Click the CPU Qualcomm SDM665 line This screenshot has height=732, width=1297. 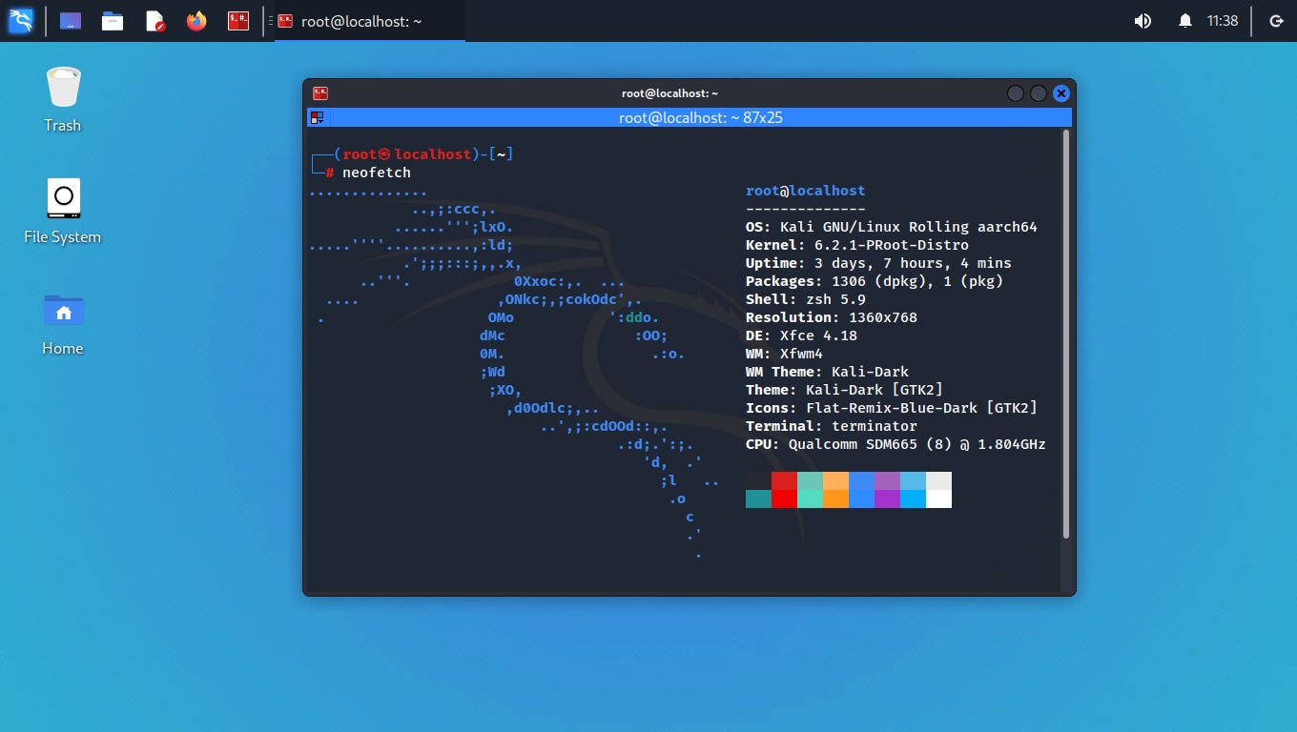point(896,444)
